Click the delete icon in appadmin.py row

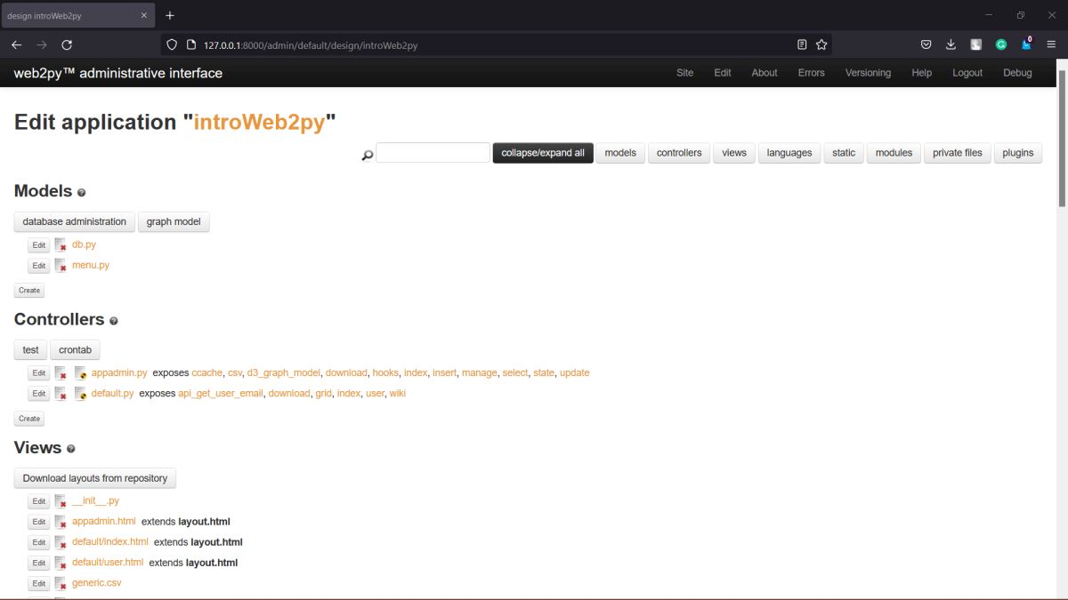point(61,373)
